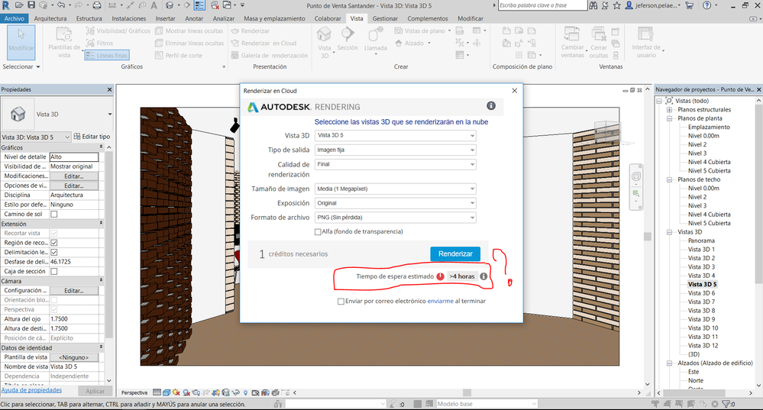Toggle the Camino de sol checkbox
The height and width of the screenshot is (410, 763).
[54, 214]
